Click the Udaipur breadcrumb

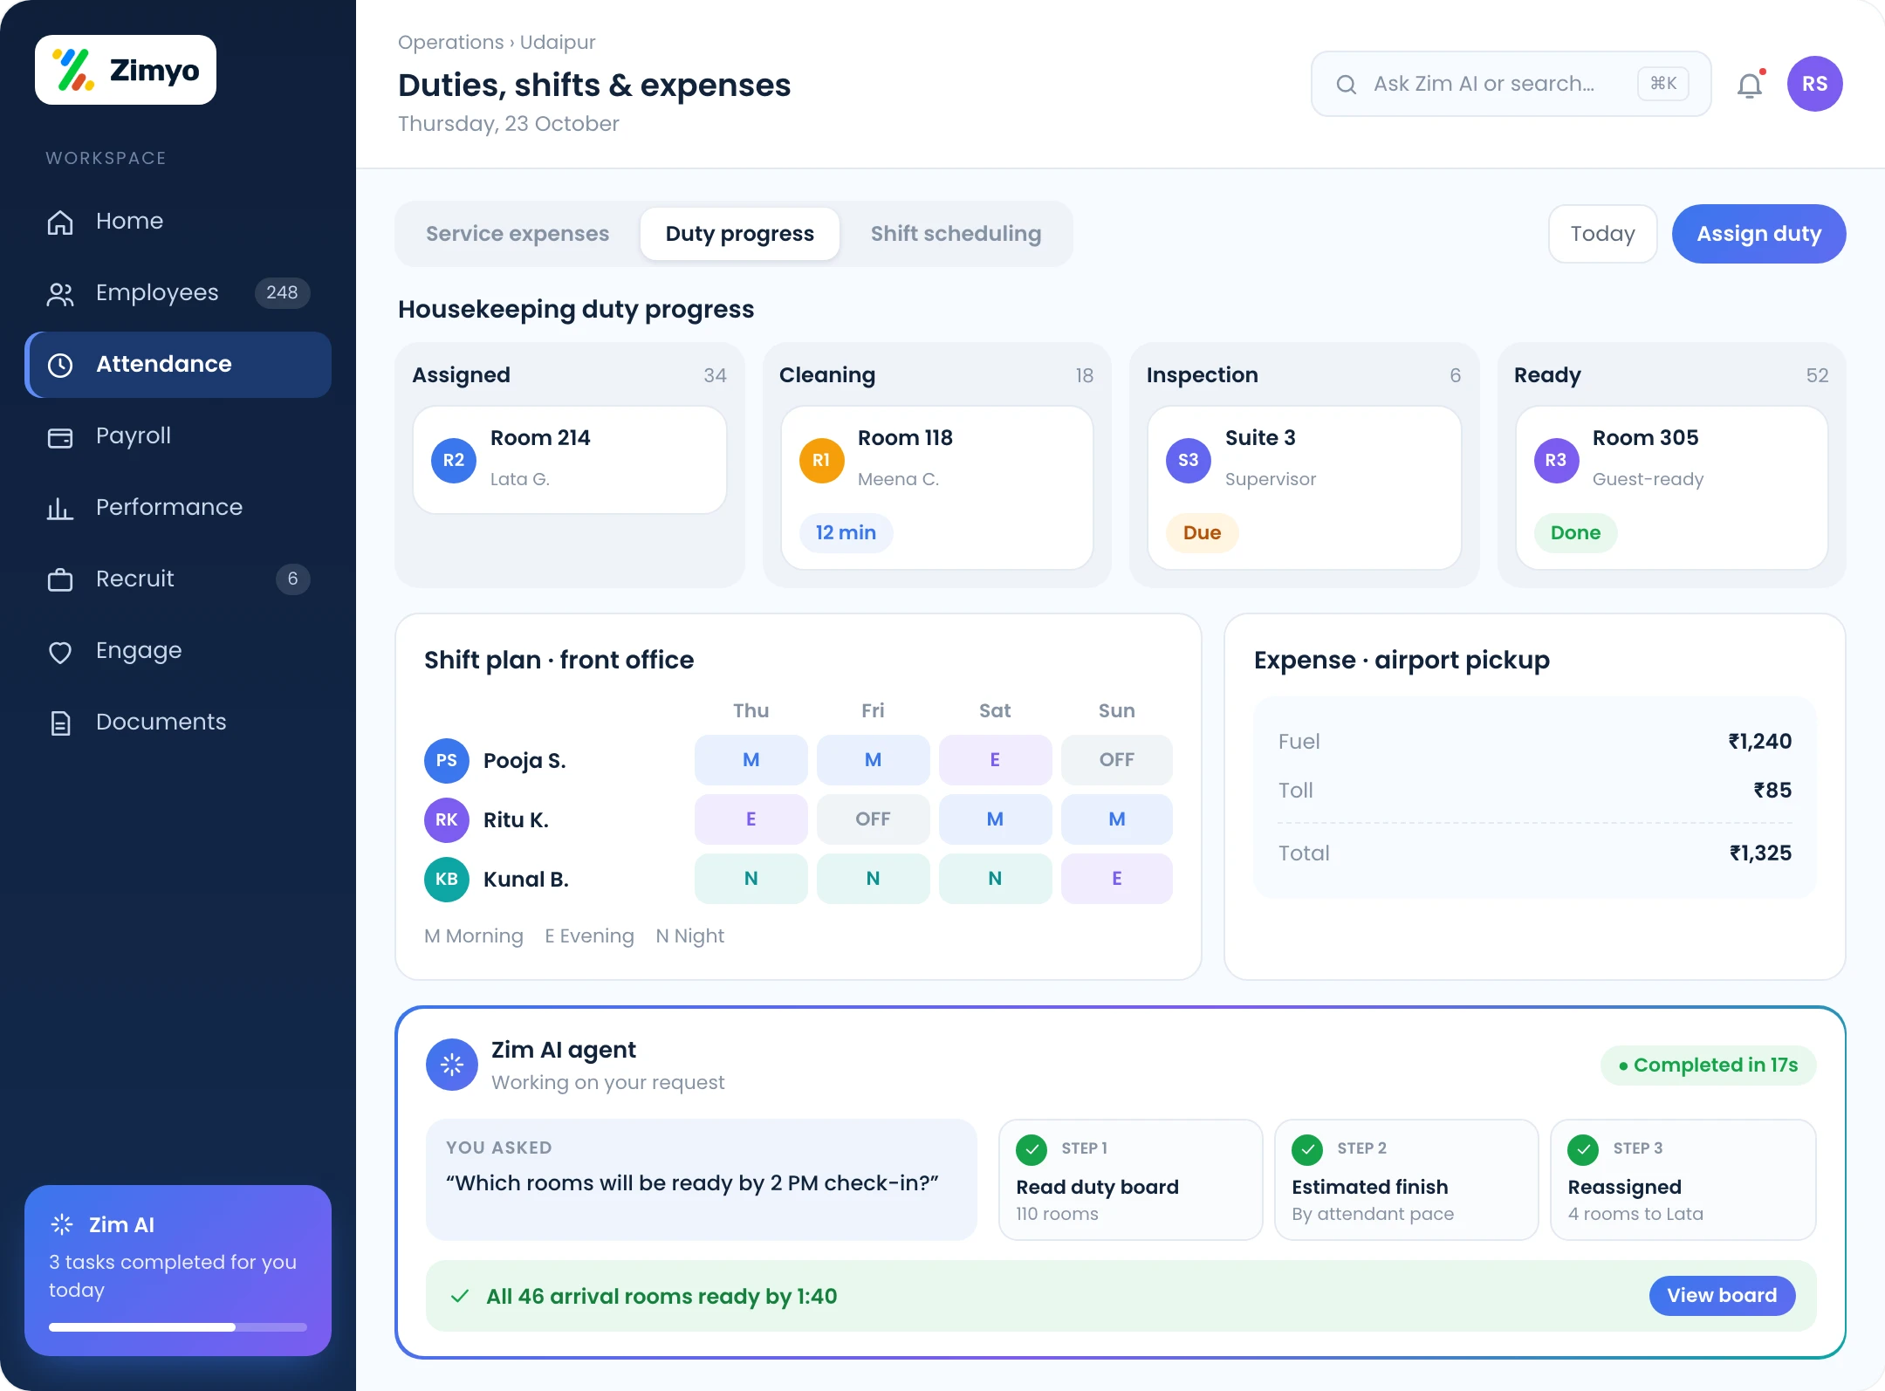[x=558, y=42]
